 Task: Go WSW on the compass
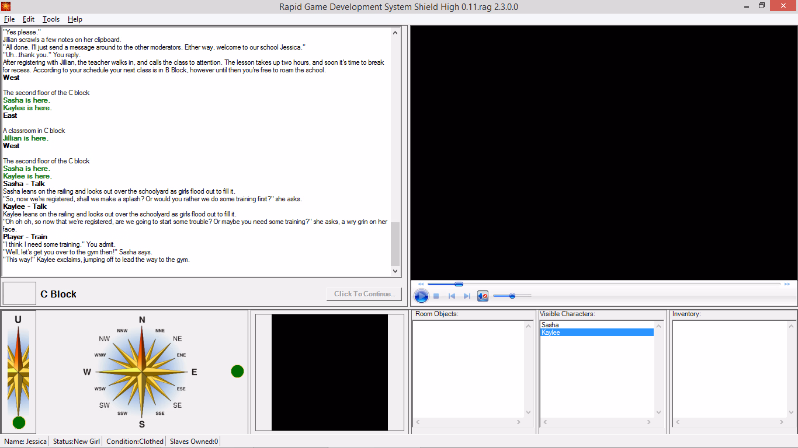pyautogui.click(x=100, y=388)
